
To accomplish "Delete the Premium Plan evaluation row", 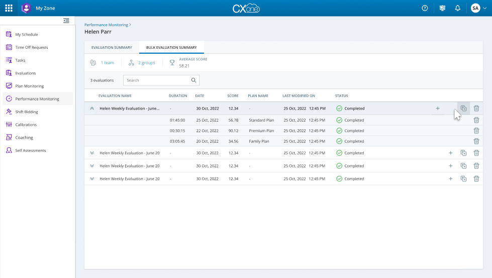I will [x=476, y=131].
